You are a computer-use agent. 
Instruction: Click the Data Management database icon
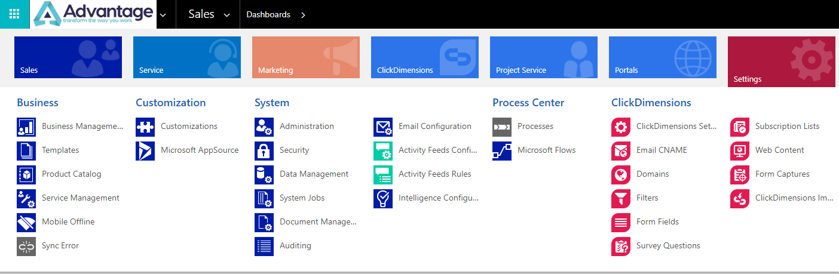click(264, 175)
